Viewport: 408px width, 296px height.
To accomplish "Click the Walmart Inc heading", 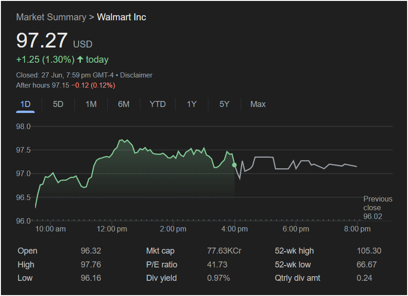I will coord(121,17).
